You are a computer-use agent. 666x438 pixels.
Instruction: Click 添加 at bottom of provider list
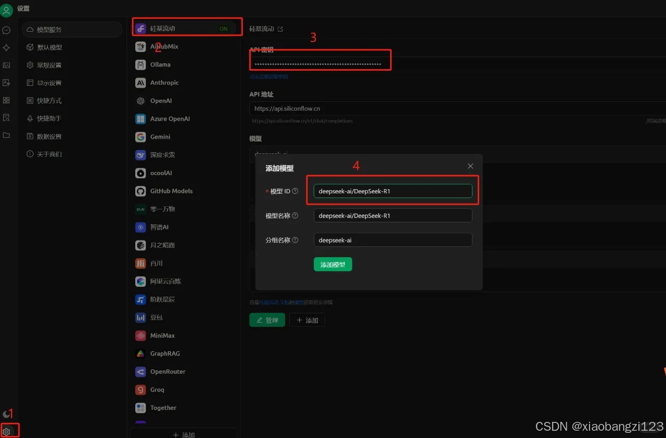(183, 434)
